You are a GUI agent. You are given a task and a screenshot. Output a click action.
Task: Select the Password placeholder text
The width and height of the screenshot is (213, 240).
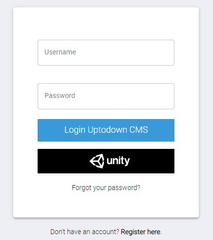pyautogui.click(x=60, y=96)
